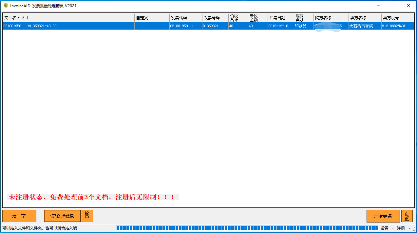Click the InvoiceAID app icon in title bar
The height and width of the screenshot is (233, 417).
point(6,6)
